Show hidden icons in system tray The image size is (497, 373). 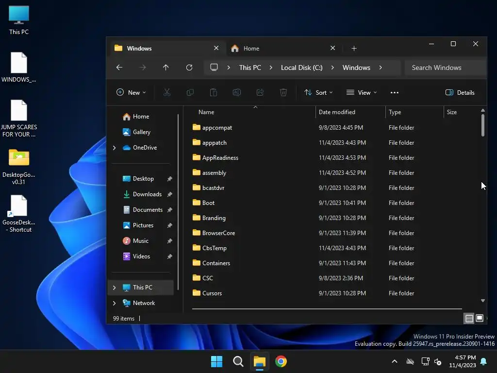pos(394,361)
